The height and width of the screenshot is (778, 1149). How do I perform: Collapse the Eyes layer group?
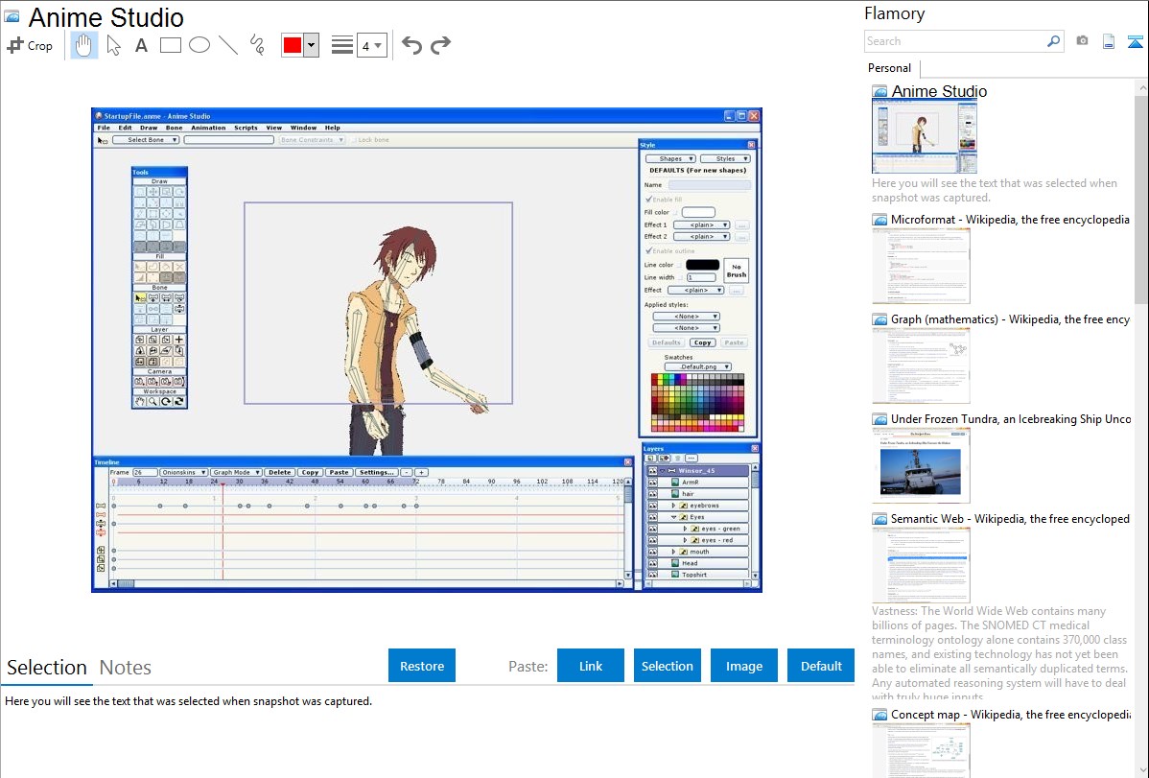click(674, 517)
